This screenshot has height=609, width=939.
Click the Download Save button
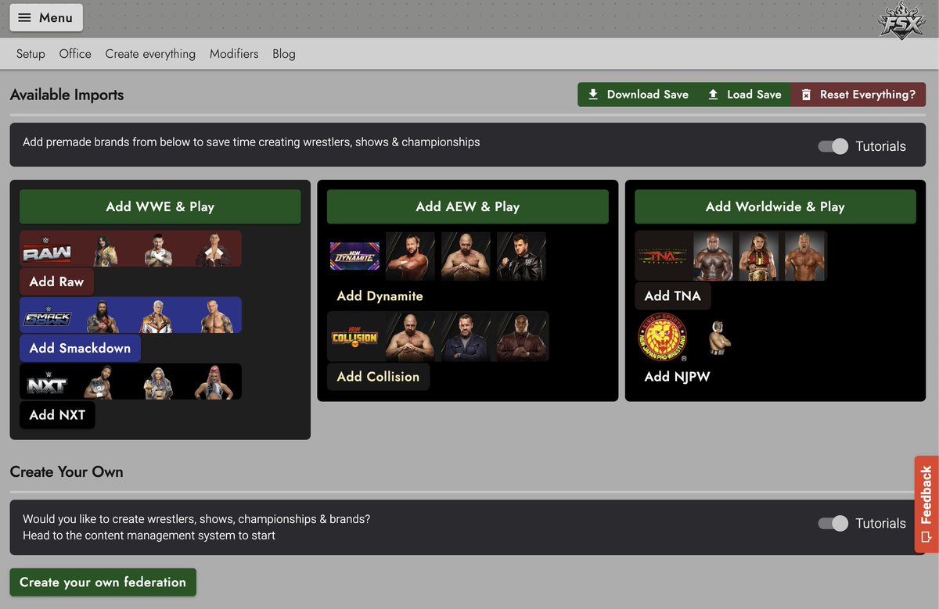point(638,95)
